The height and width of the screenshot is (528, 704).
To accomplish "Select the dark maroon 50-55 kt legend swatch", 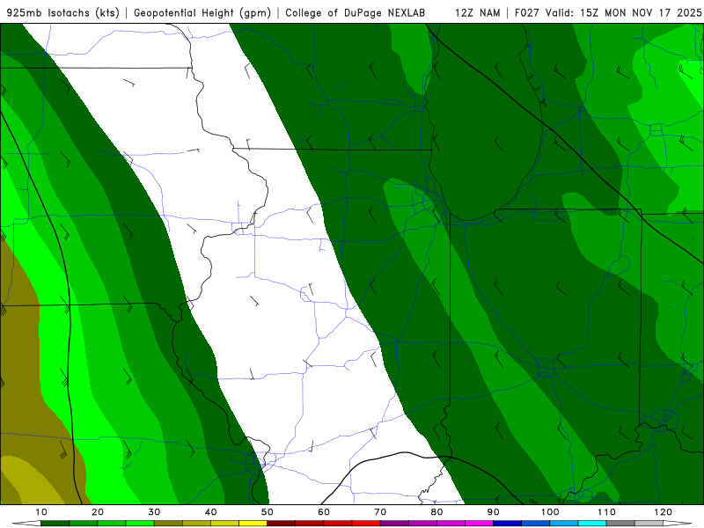I will tap(281, 524).
